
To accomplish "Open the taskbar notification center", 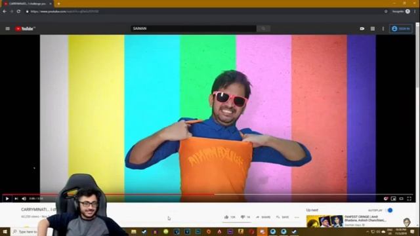I will (x=412, y=231).
